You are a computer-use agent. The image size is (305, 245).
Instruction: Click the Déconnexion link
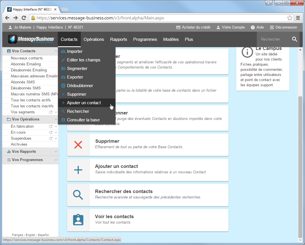point(284,27)
